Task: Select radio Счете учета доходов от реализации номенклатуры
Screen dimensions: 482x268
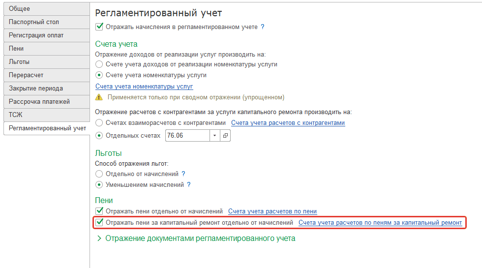Action: [99, 64]
